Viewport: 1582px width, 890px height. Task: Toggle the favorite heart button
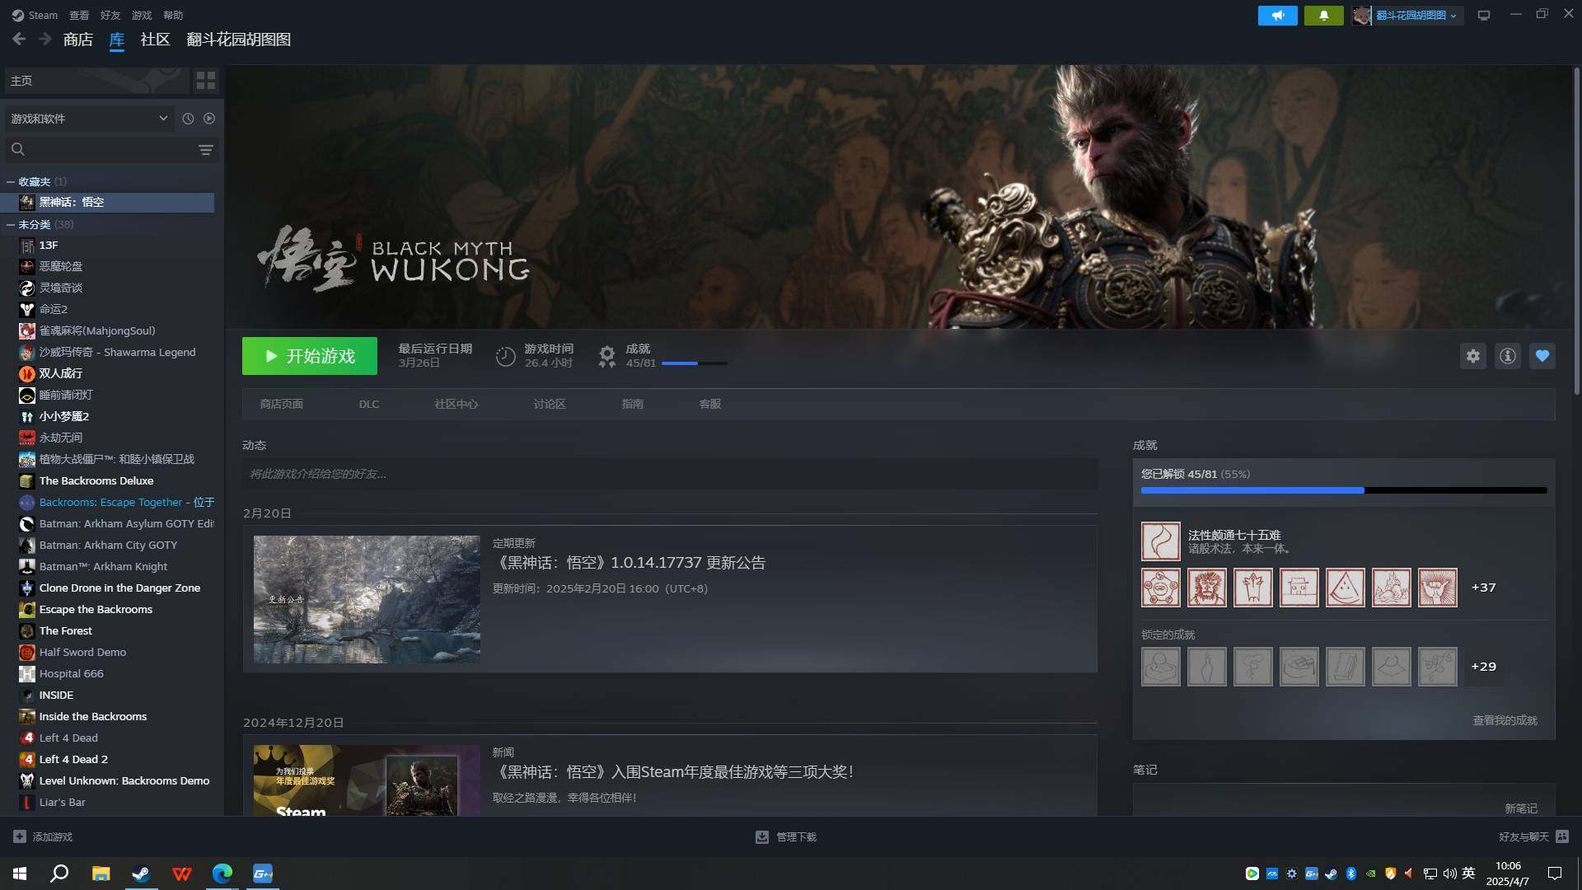coord(1542,356)
